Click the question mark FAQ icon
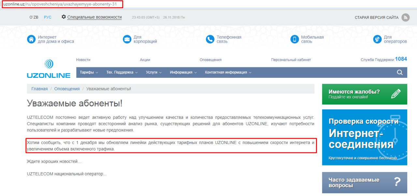 (397, 182)
